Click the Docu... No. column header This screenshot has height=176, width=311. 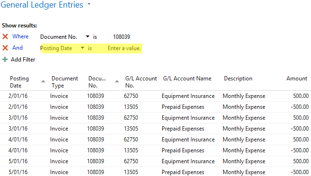[97, 82]
